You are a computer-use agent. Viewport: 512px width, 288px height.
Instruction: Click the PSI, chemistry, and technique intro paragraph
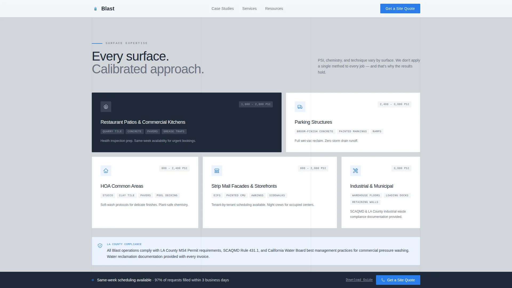(x=369, y=66)
